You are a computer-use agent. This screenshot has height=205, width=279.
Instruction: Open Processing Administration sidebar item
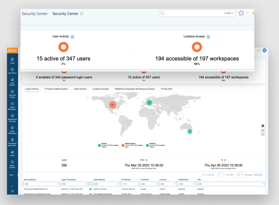tap(12, 142)
